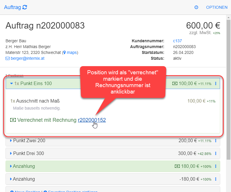Click the refresh icon next to Auftrag
This screenshot has height=192, width=231.
(x=24, y=7)
